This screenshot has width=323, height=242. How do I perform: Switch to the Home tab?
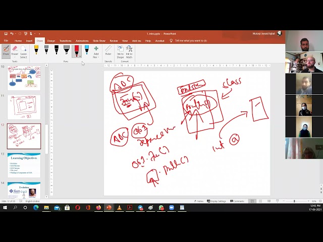[18, 41]
